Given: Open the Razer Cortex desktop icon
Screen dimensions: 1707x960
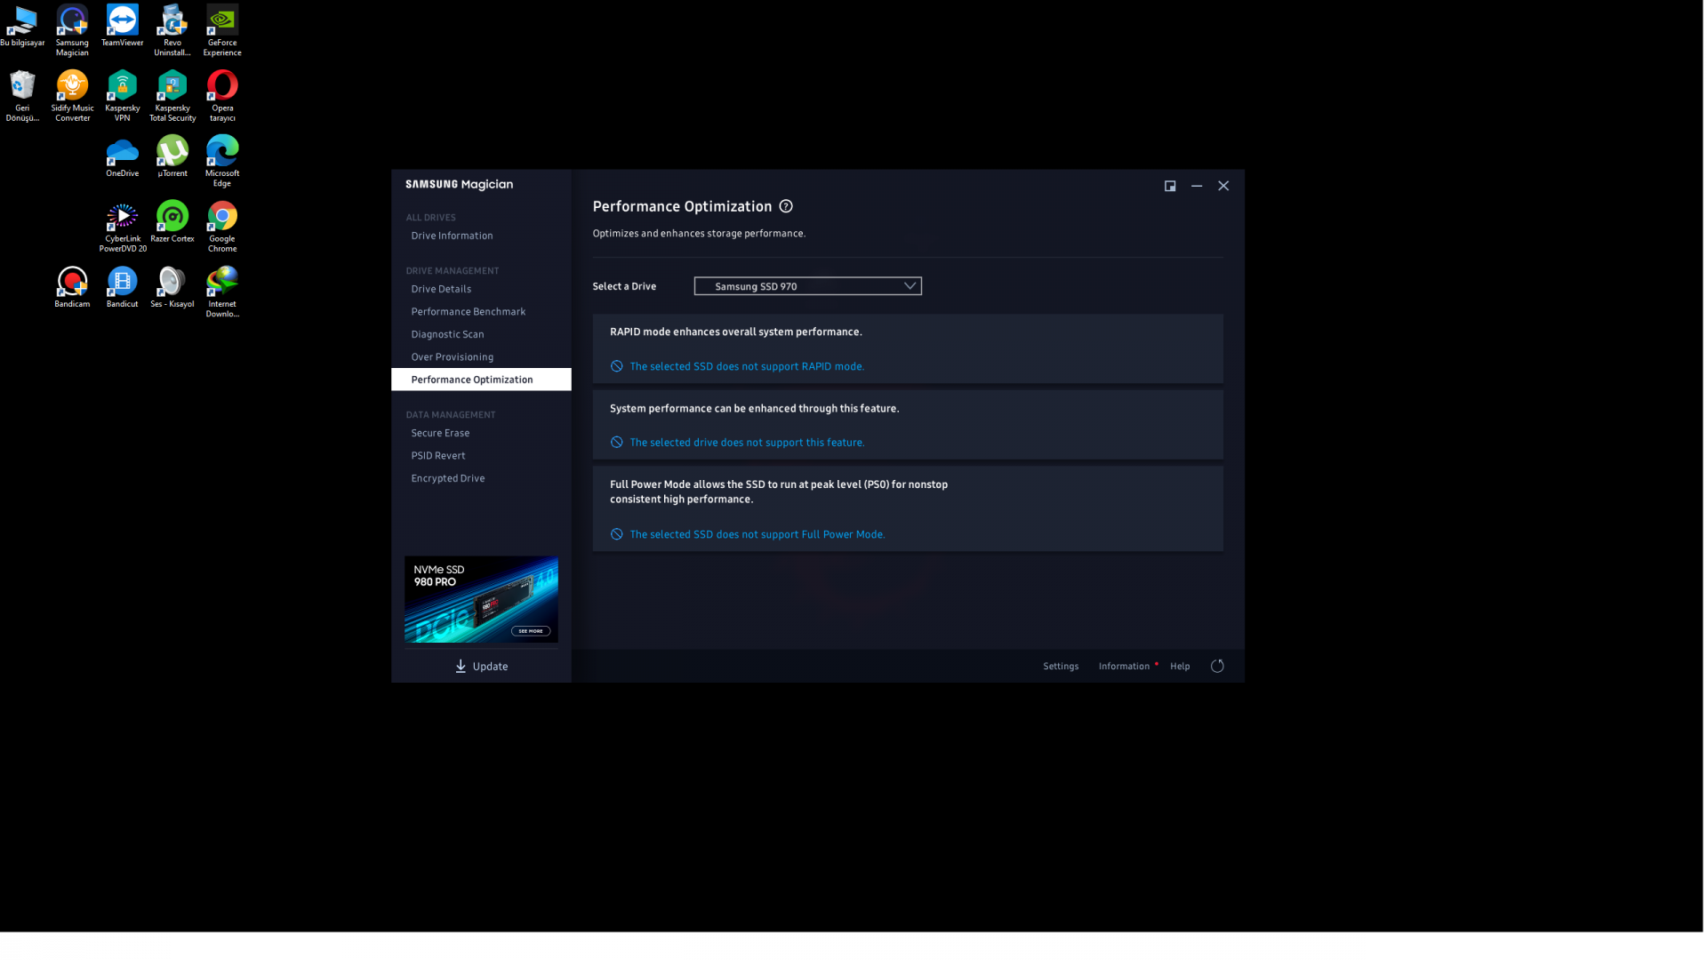Looking at the screenshot, I should pos(172,221).
